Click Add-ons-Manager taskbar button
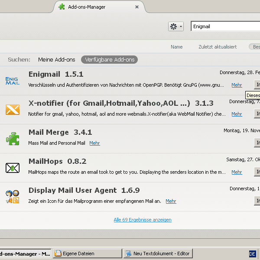 click(x=26, y=253)
